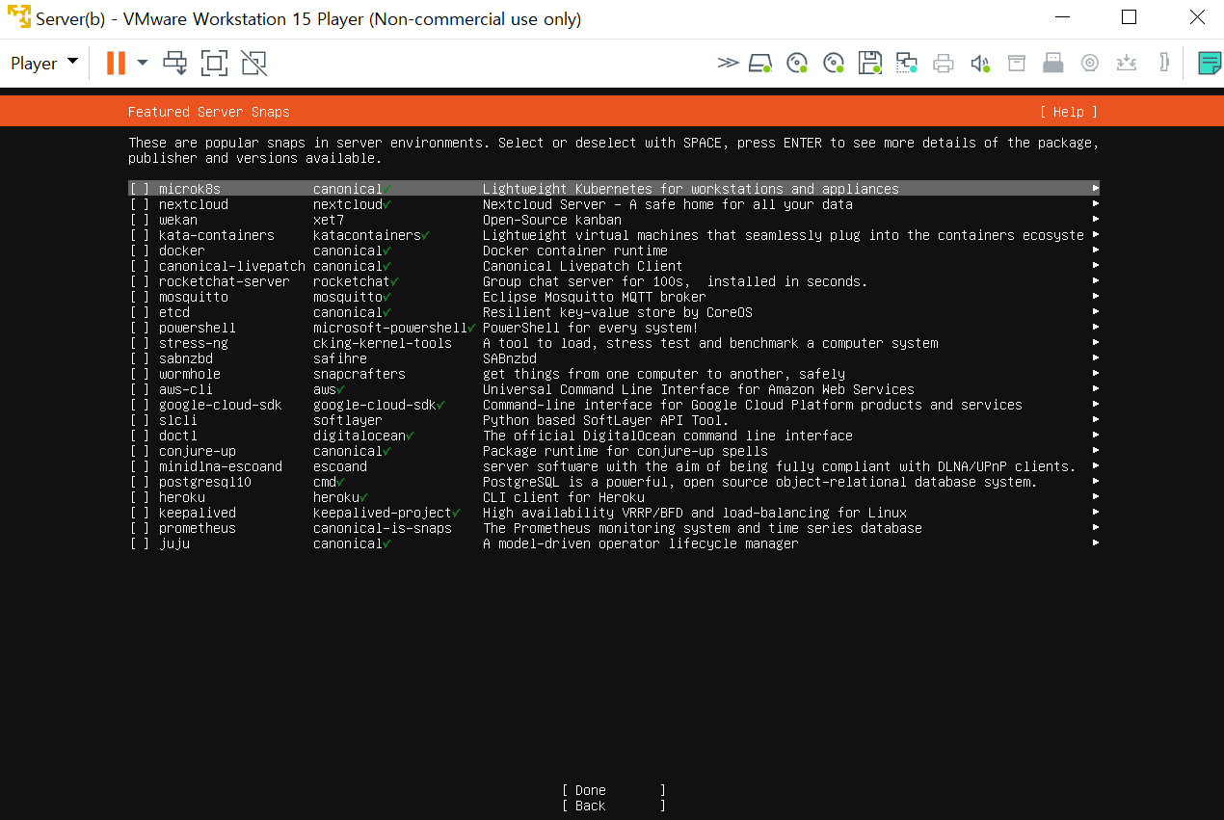The width and height of the screenshot is (1224, 820).
Task: Click the CD/DVD icon next to the hard disk
Action: point(797,63)
